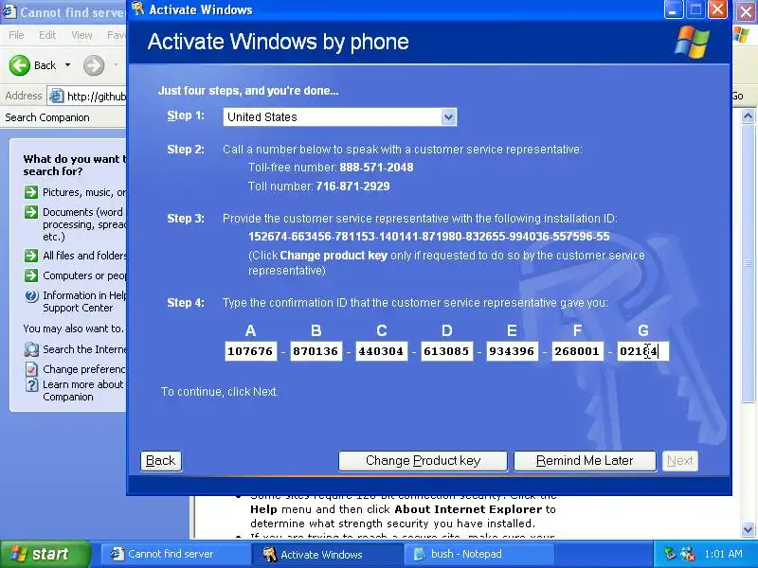Click the Change preferences icon
Viewport: 758px width, 568px height.
[31, 369]
